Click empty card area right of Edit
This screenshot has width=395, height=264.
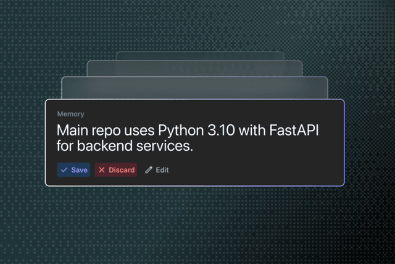coord(259,170)
